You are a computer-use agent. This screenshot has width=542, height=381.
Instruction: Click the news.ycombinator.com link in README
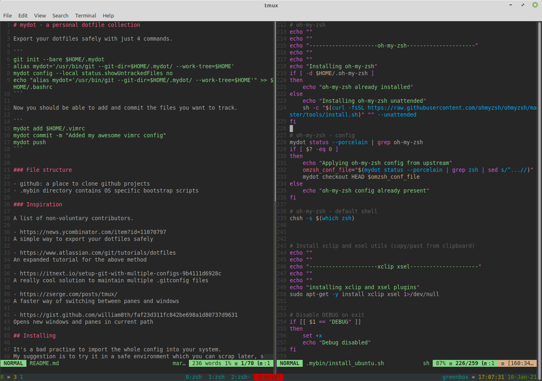(x=93, y=232)
